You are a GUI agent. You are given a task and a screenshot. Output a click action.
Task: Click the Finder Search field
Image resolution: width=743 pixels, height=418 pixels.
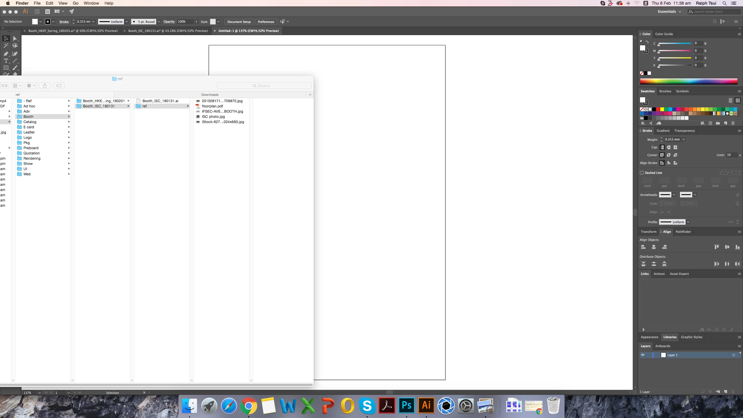[264, 86]
